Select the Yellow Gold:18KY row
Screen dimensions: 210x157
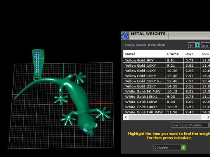pyautogui.click(x=167, y=76)
